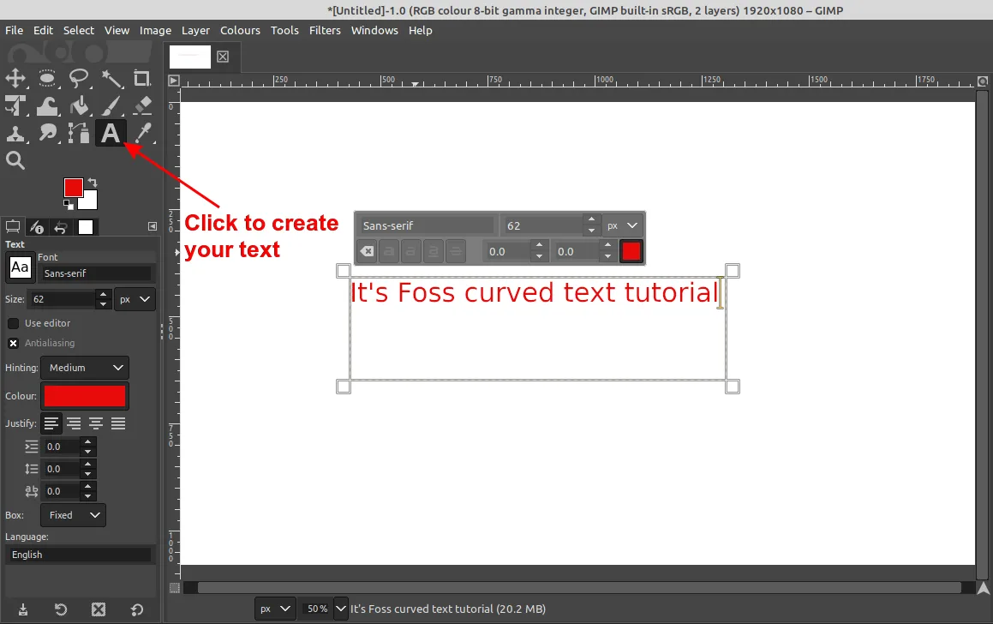Enable the Use editor checkbox
993x624 pixels.
[14, 323]
